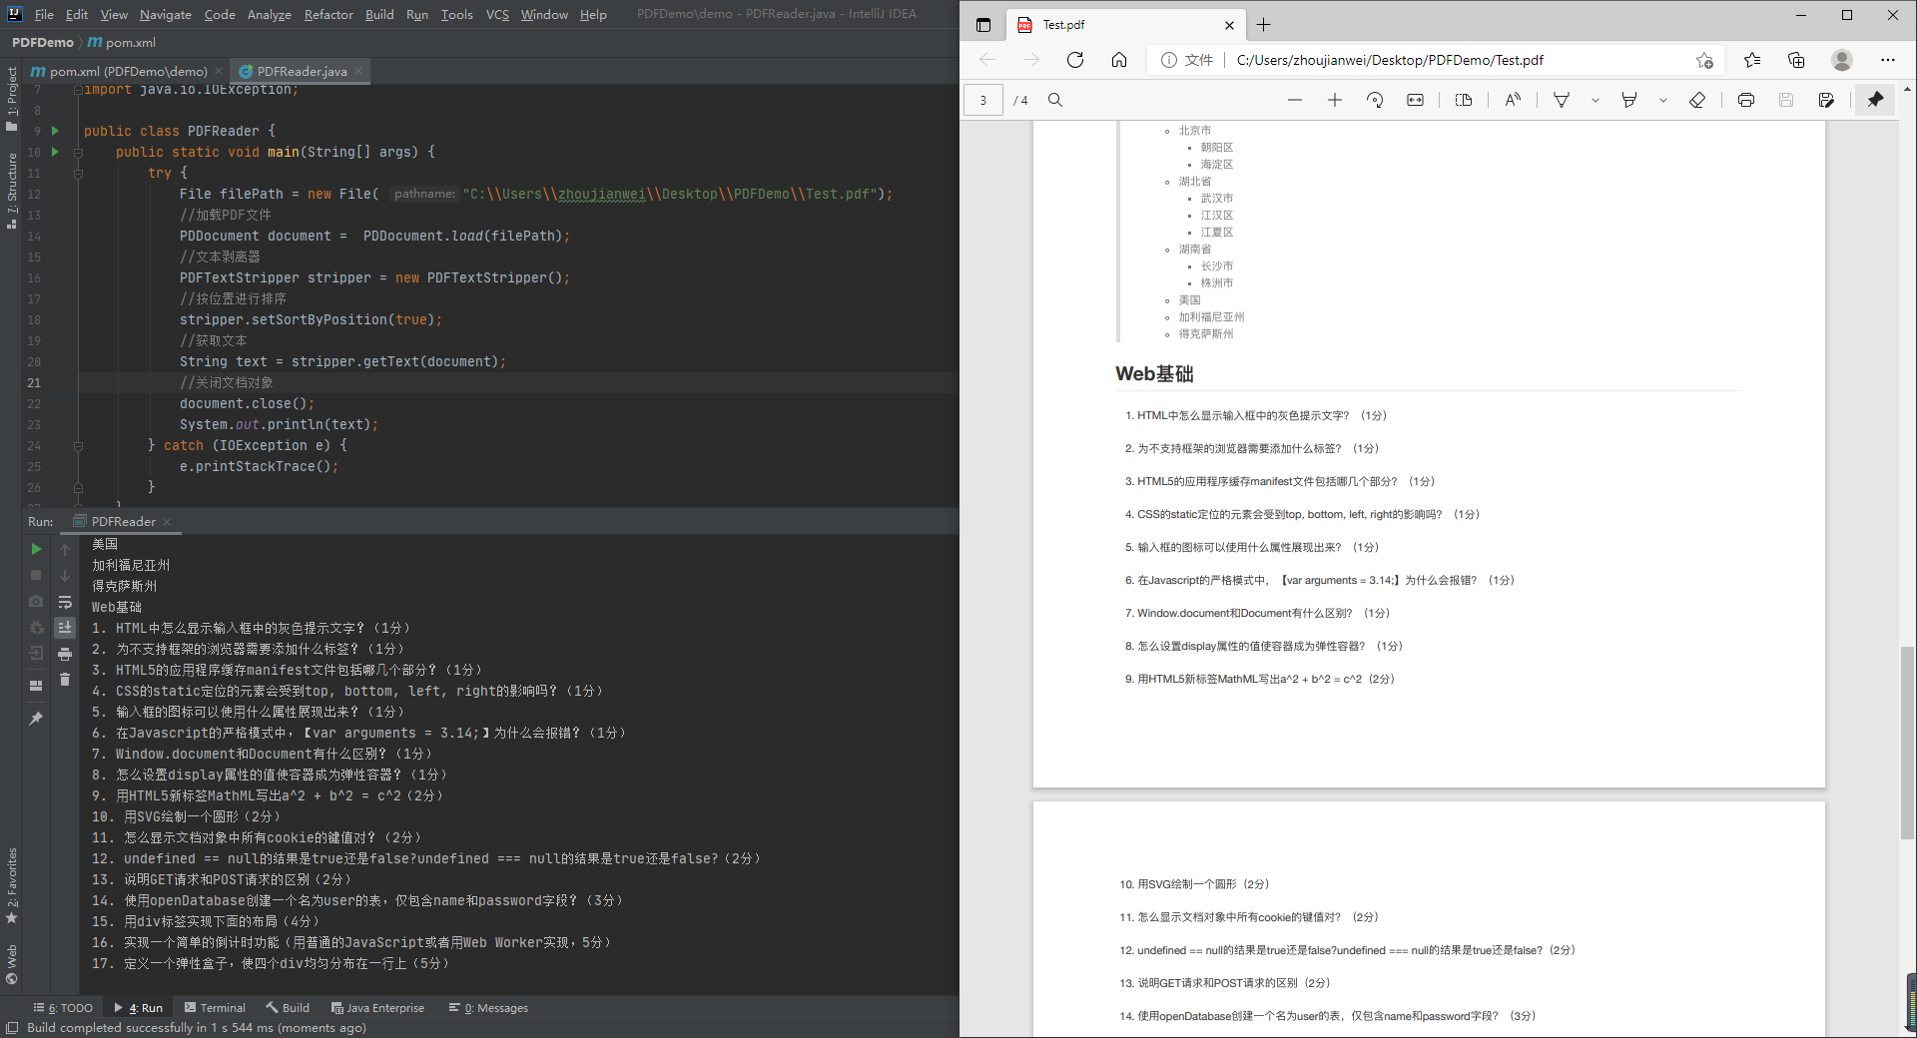1917x1038 pixels.
Task: Rotate the PDF page
Action: tap(1375, 100)
